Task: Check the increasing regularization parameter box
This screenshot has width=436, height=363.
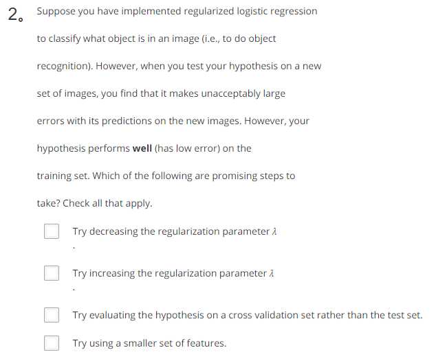Action: click(x=52, y=273)
